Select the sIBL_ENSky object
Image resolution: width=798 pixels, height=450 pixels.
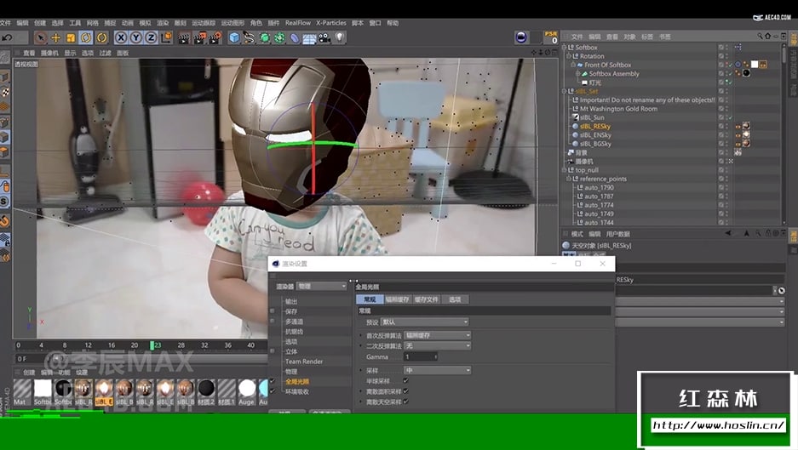[595, 134]
